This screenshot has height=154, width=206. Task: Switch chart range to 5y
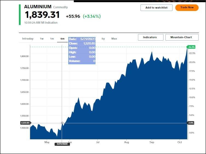[103, 39]
